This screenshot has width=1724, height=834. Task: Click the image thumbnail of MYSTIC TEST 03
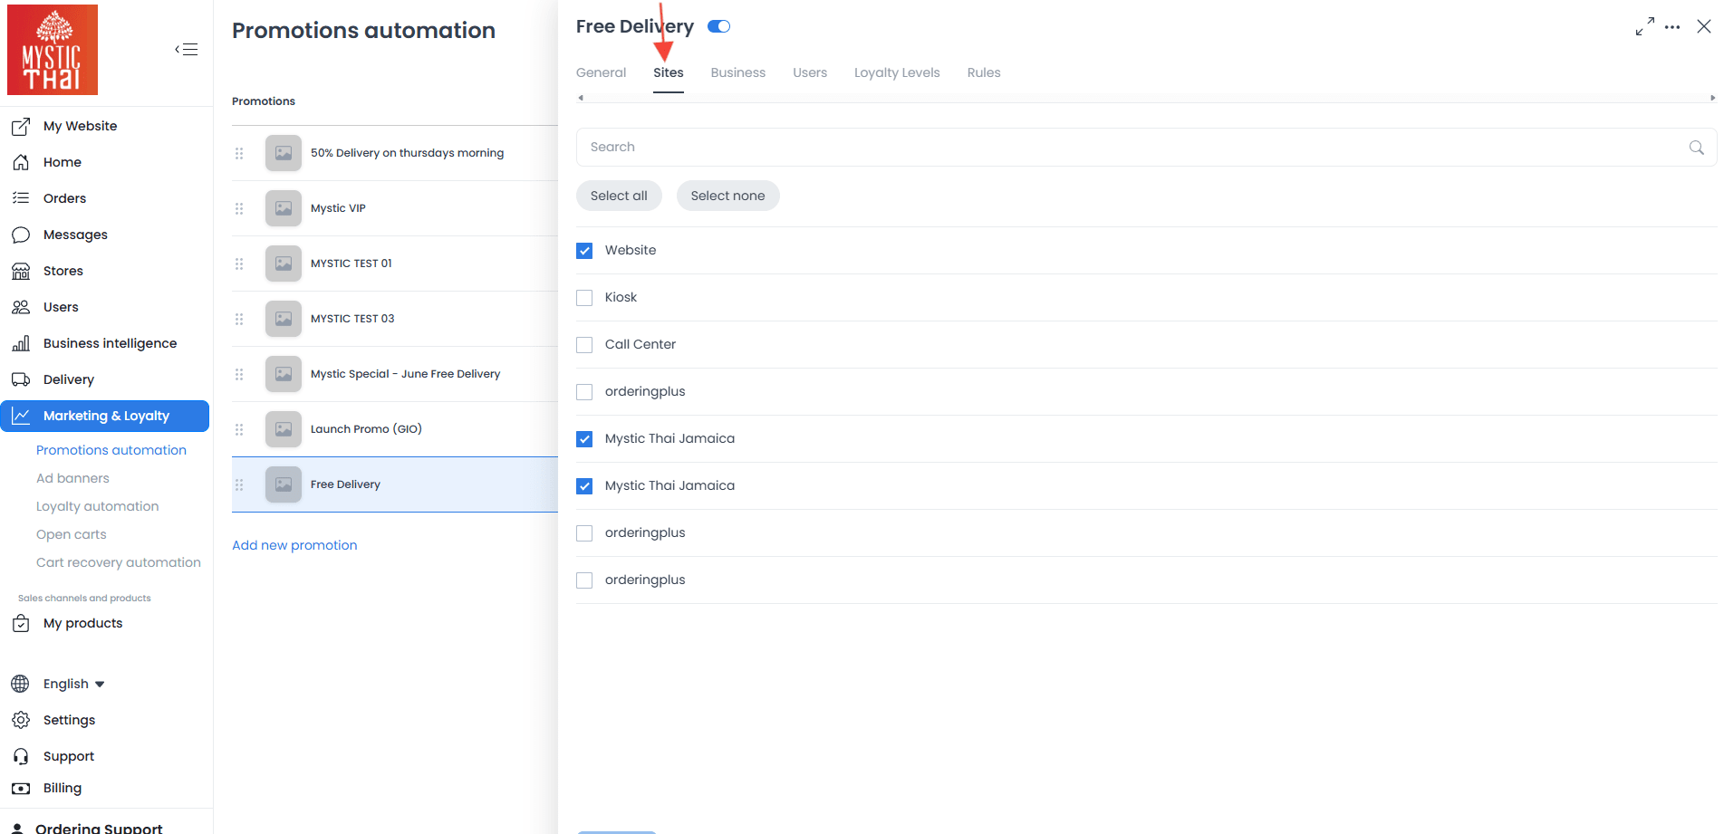pos(284,319)
